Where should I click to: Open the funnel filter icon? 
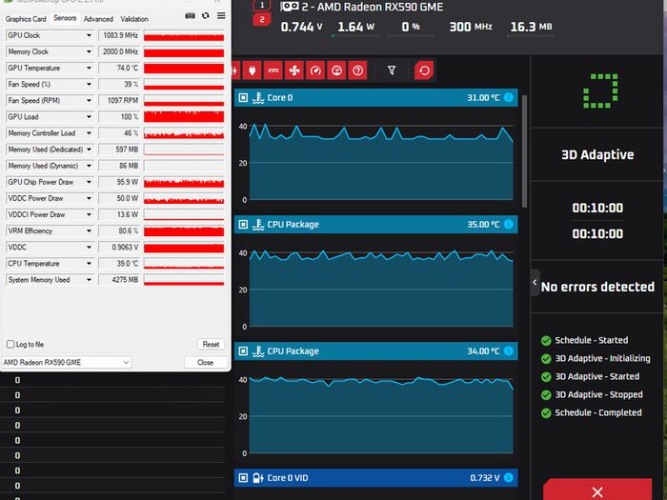392,70
